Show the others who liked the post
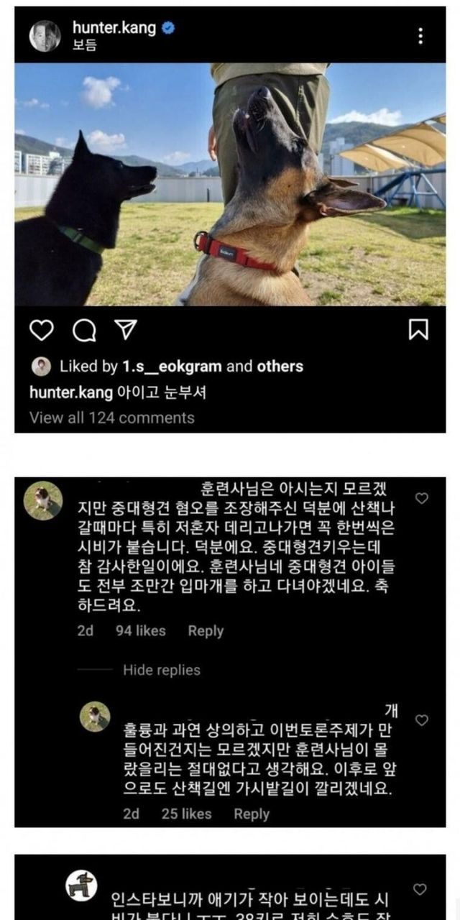460x920 pixels. tap(280, 367)
